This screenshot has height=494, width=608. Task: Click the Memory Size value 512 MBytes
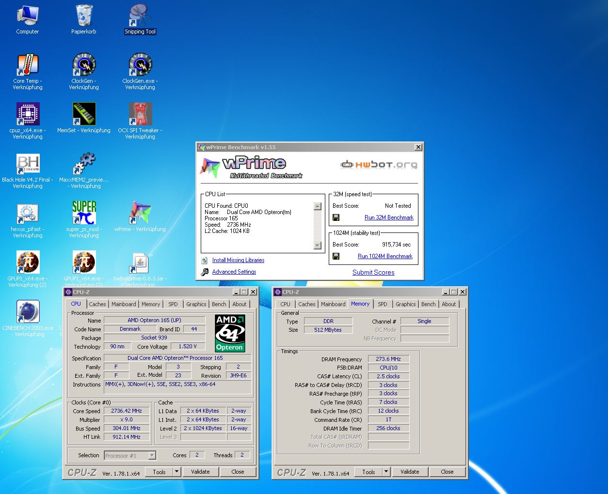click(x=328, y=330)
